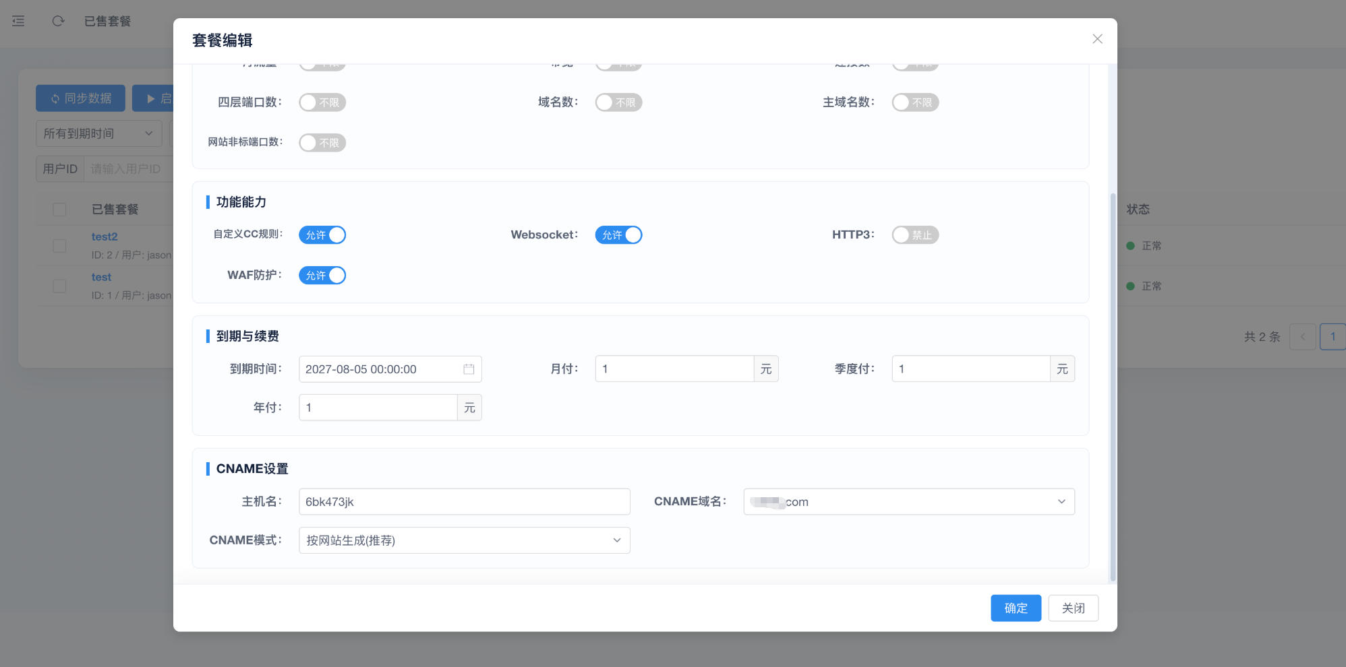Click the 关闭 button
The width and height of the screenshot is (1346, 667).
tap(1073, 608)
